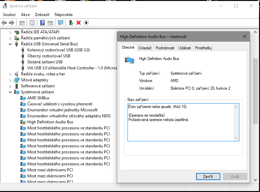Image resolution: width=260 pixels, height=192 pixels.
Task: Click the Forward arrow in the toolbar
Action: point(12,23)
